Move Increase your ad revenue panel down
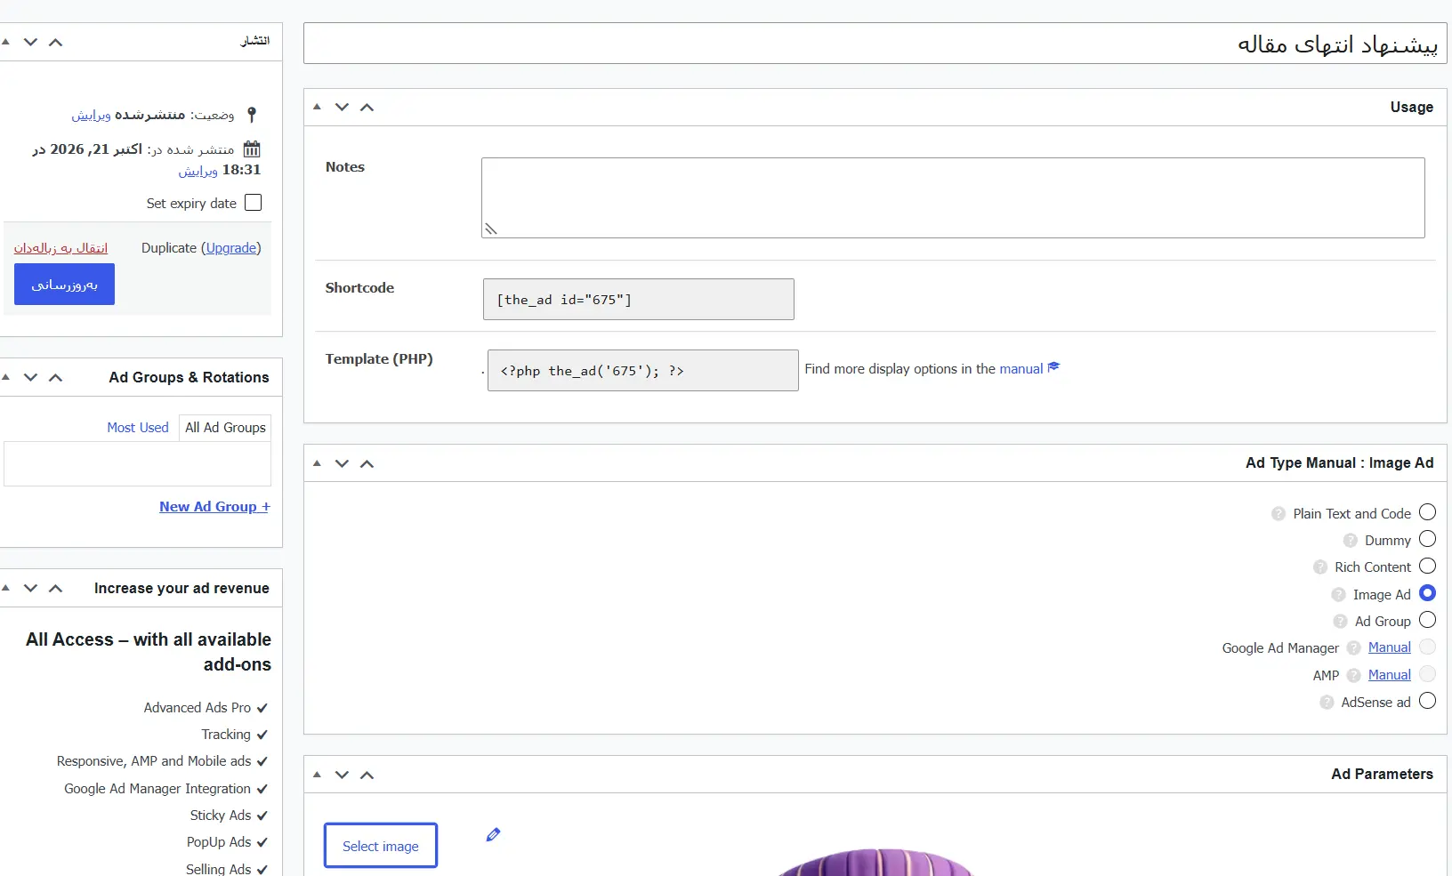Screen dimensions: 1452x876 pos(30,588)
